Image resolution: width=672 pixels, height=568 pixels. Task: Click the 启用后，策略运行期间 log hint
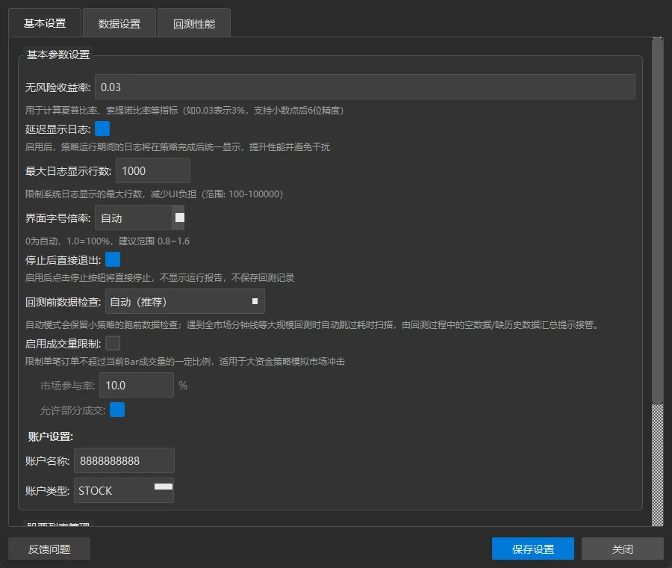pyautogui.click(x=178, y=147)
